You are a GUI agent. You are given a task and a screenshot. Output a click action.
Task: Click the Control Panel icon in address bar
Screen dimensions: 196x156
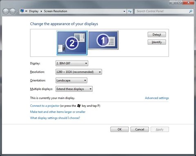click(22, 11)
